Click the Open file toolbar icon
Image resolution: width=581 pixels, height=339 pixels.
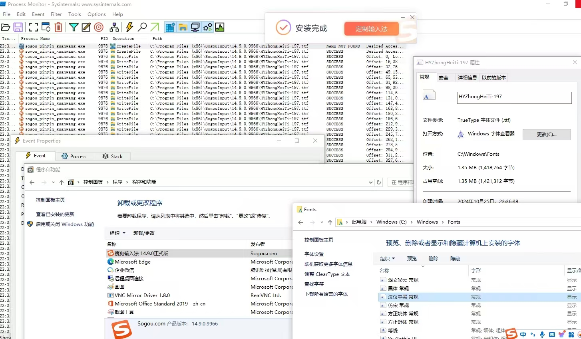[6, 27]
